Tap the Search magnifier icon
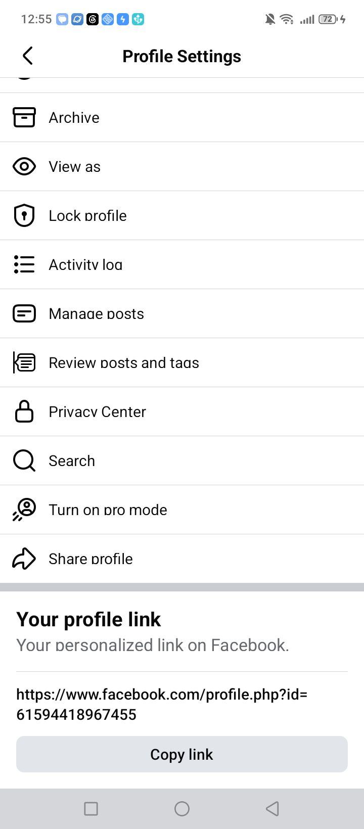The image size is (364, 829). (24, 460)
